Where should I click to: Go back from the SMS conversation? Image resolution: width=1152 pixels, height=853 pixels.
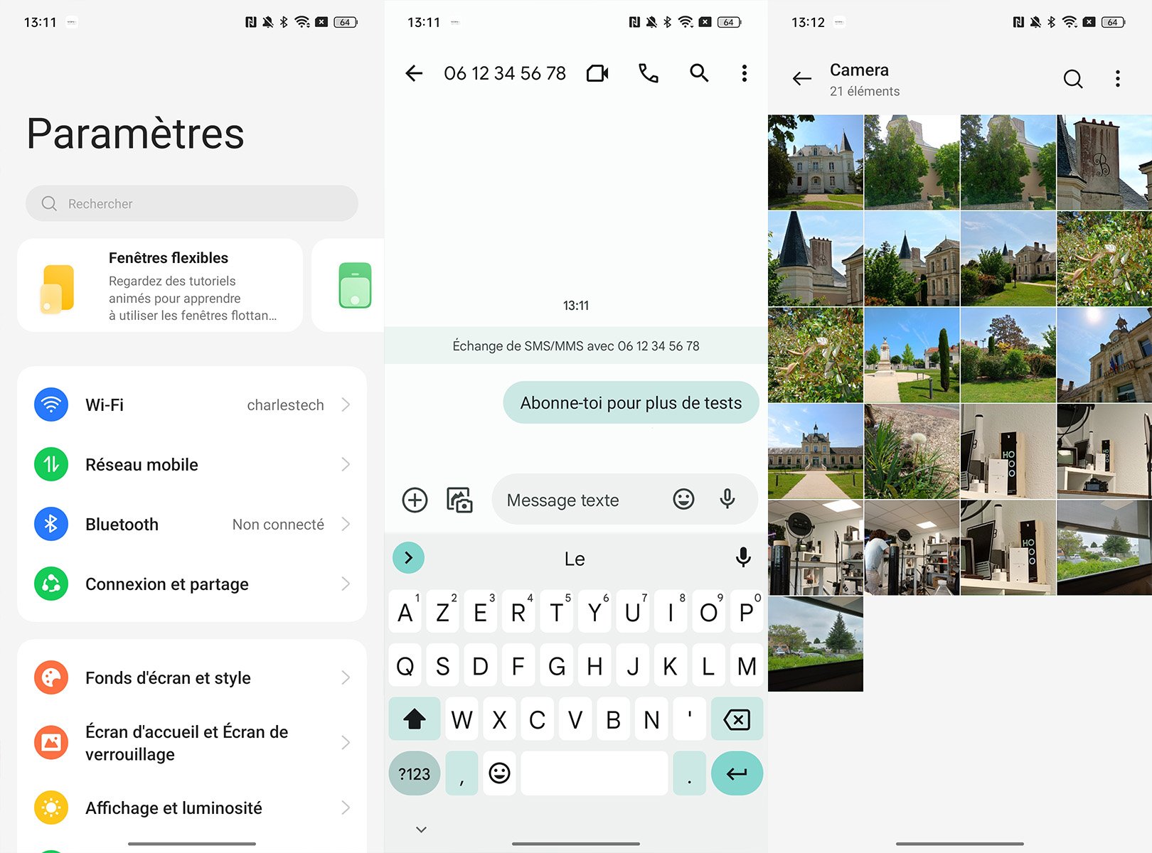(x=414, y=73)
